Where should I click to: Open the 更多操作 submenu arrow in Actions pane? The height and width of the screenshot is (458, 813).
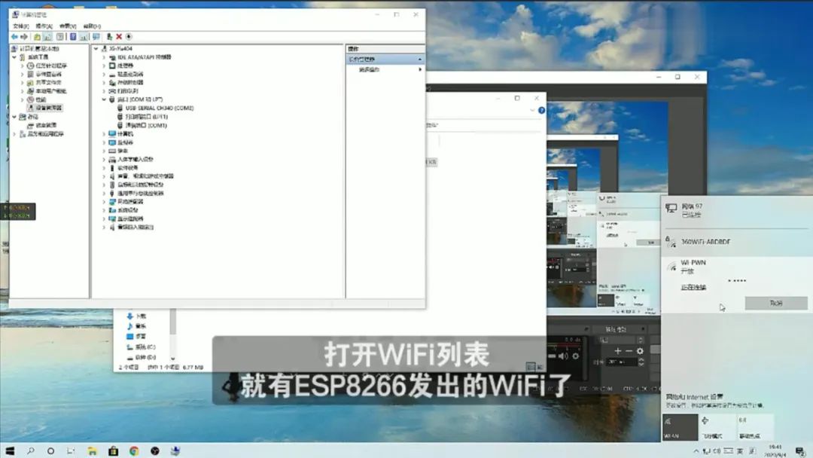coord(420,69)
